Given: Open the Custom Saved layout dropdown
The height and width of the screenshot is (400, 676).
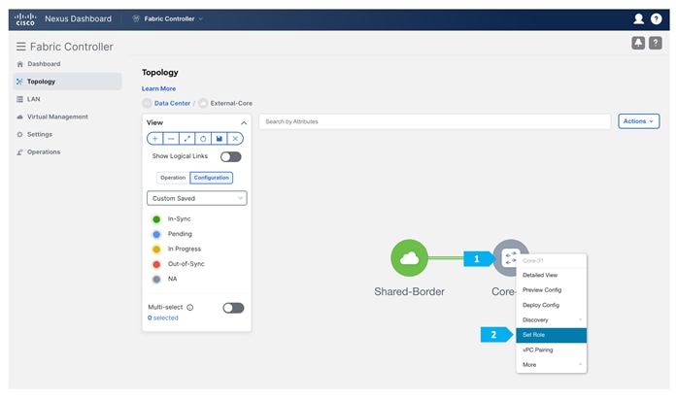Looking at the screenshot, I should 196,198.
